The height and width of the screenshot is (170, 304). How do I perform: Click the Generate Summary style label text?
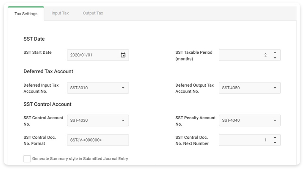pyautogui.click(x=80, y=159)
